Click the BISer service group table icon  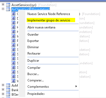click(8, 94)
